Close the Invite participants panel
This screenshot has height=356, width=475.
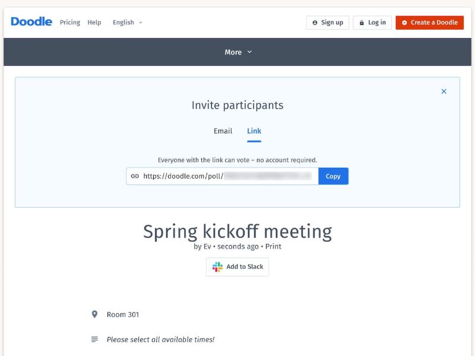[444, 91]
